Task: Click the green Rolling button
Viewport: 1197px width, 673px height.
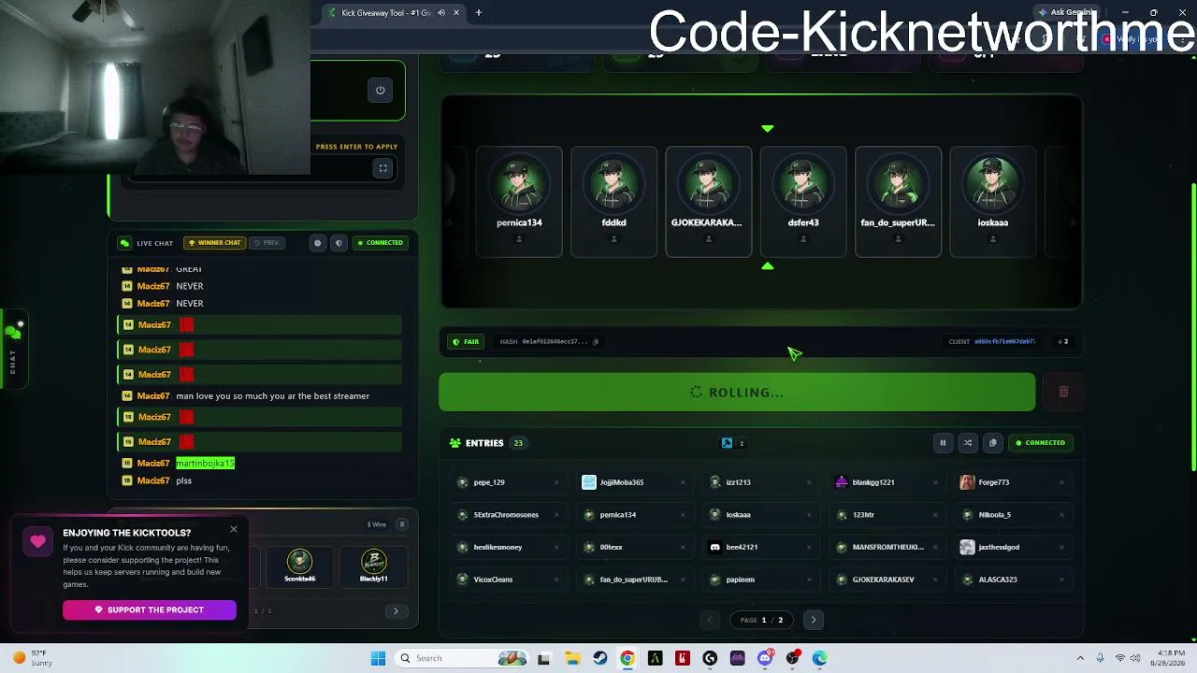Action: [x=737, y=393]
